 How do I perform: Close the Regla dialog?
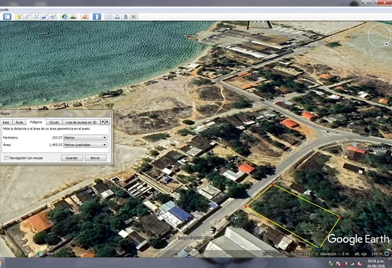[109, 114]
